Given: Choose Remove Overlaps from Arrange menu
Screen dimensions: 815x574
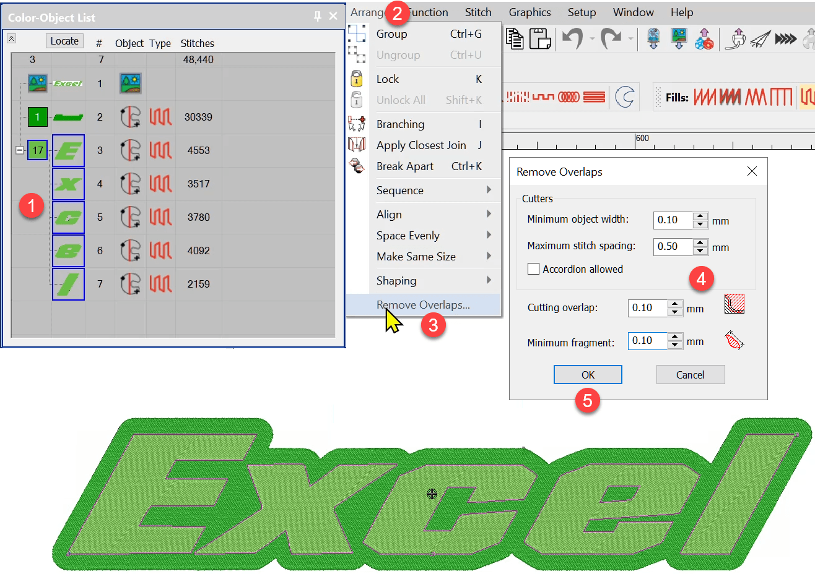Looking at the screenshot, I should pyautogui.click(x=423, y=305).
